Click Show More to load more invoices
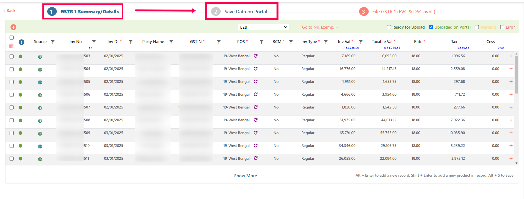 pos(245,176)
